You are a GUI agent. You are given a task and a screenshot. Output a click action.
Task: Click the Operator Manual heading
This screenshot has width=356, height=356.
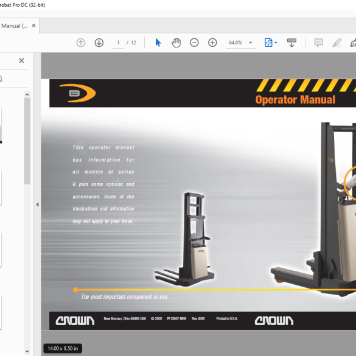pos(295,100)
